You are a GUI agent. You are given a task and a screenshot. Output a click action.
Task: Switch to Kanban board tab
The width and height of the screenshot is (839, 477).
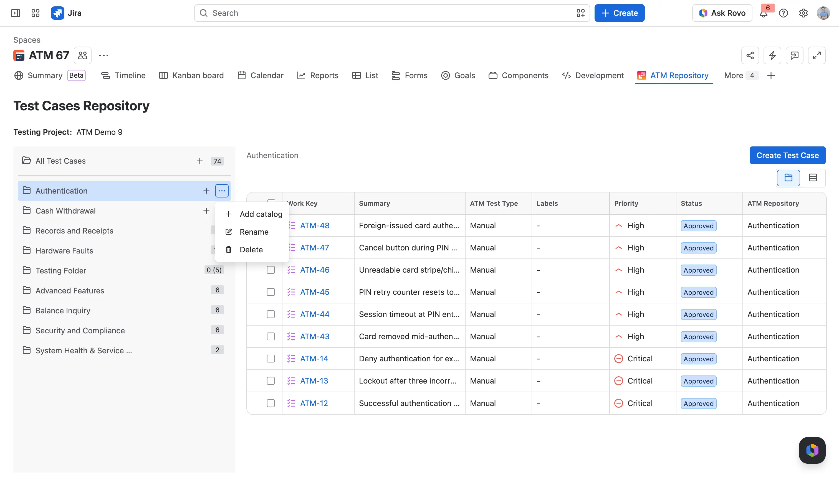coord(191,75)
